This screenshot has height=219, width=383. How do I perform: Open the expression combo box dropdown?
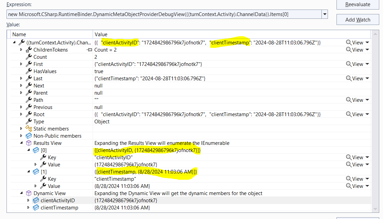pyautogui.click(x=324, y=14)
